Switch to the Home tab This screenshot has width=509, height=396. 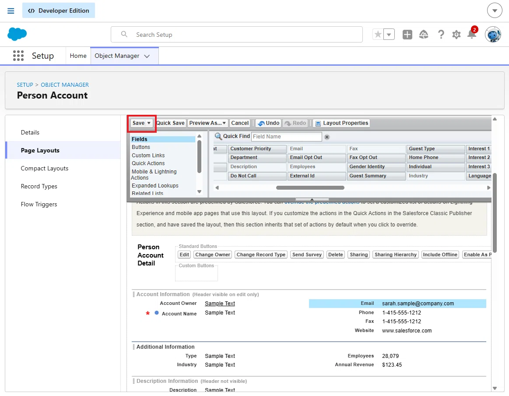78,56
